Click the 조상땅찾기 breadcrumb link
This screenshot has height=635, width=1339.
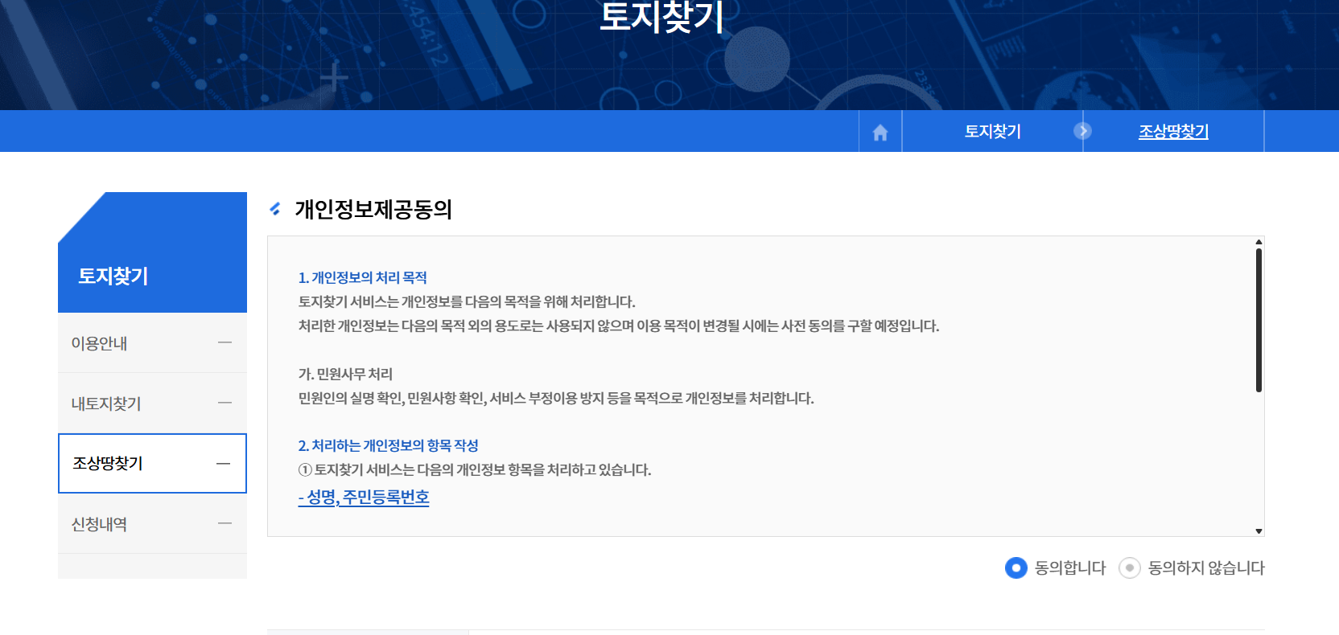click(x=1173, y=132)
